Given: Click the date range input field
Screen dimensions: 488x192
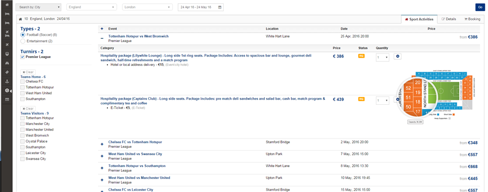Looking at the screenshot, I should coord(200,7).
